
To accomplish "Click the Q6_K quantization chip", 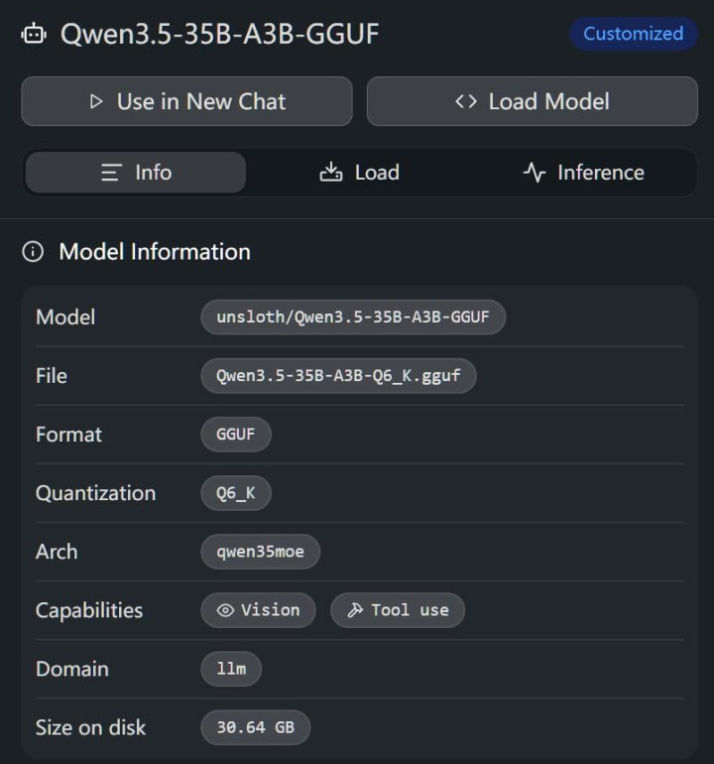I will click(x=236, y=493).
